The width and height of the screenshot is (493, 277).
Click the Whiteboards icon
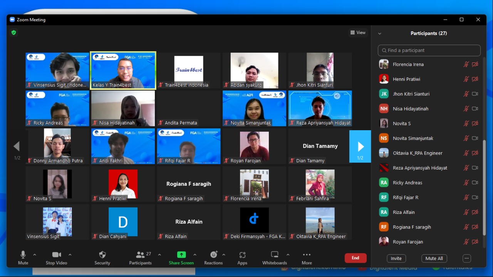(x=275, y=255)
